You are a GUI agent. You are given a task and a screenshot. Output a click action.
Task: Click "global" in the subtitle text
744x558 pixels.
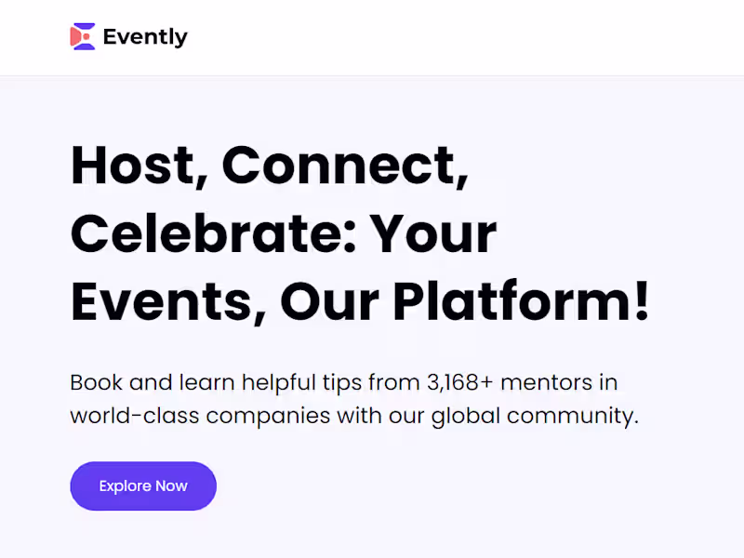tap(466, 415)
